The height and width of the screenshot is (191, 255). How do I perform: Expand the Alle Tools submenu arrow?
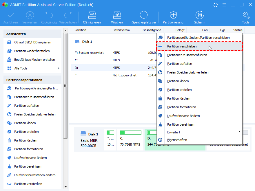[x=59, y=68]
